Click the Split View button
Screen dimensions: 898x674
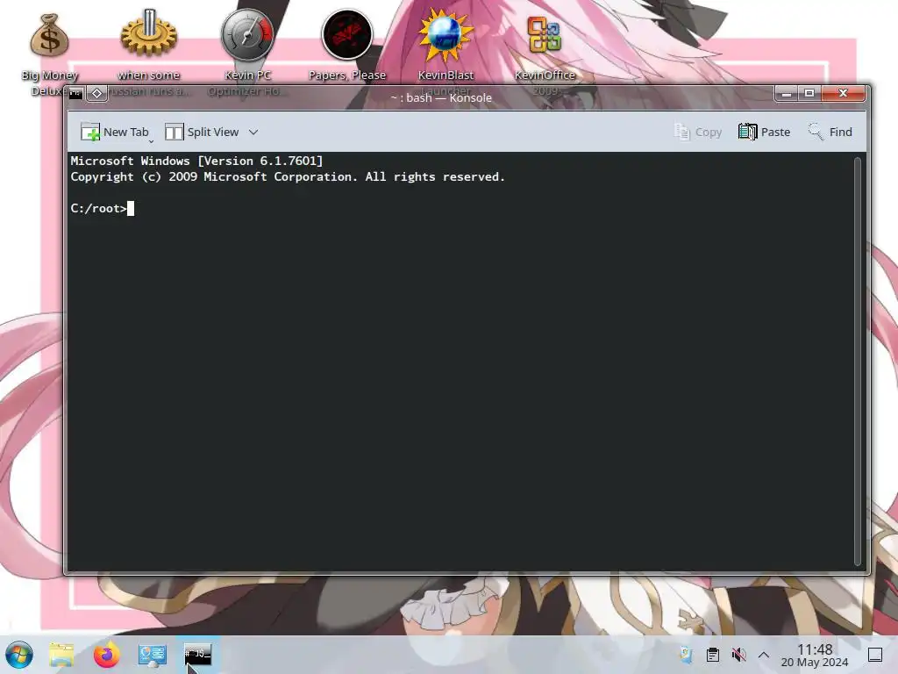coord(202,132)
